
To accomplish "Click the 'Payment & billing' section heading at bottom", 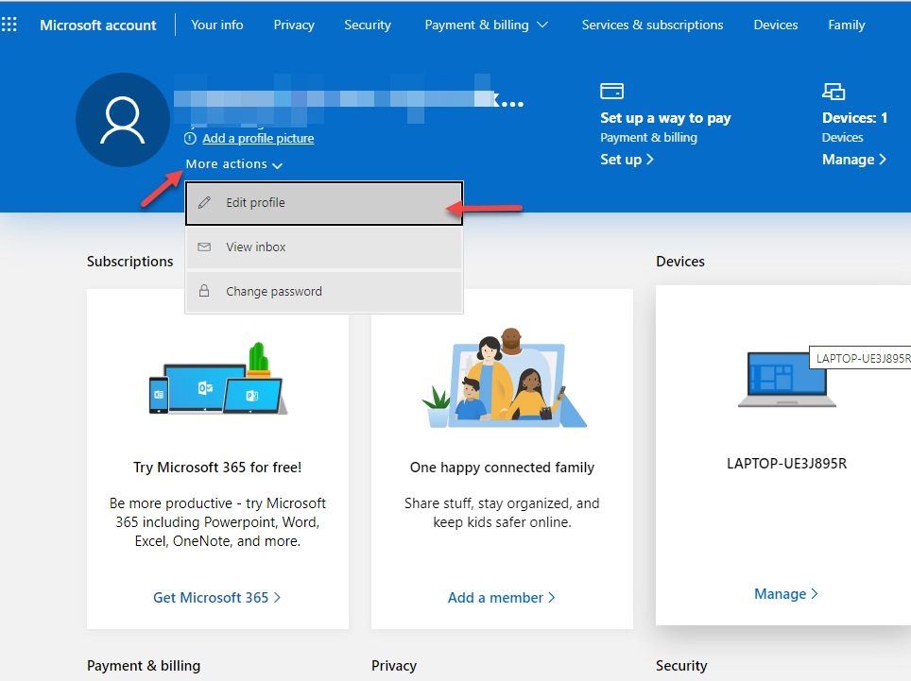I will coord(144,665).
